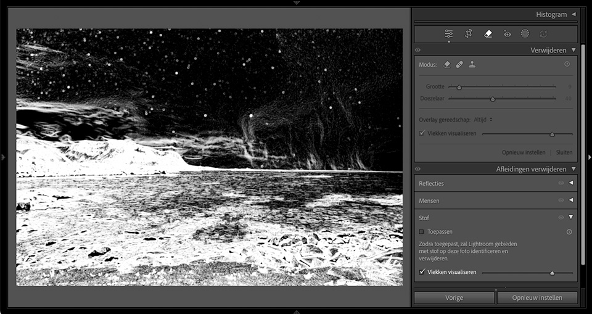Expand the Mensen section

coord(571,200)
